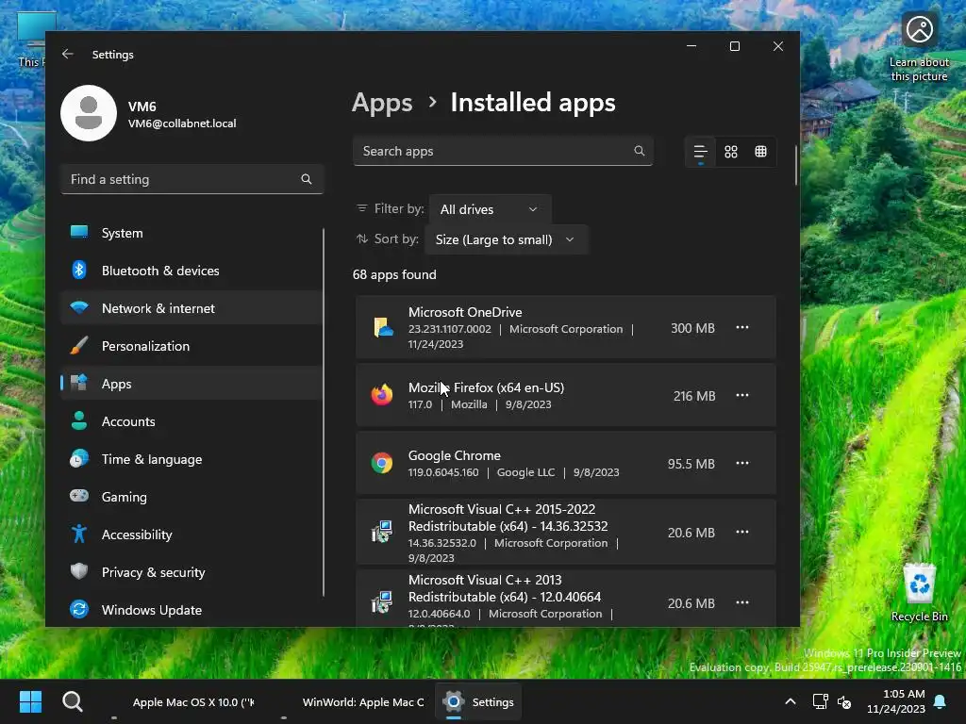
Task: Open the Filter by All drives dropdown
Action: point(490,209)
